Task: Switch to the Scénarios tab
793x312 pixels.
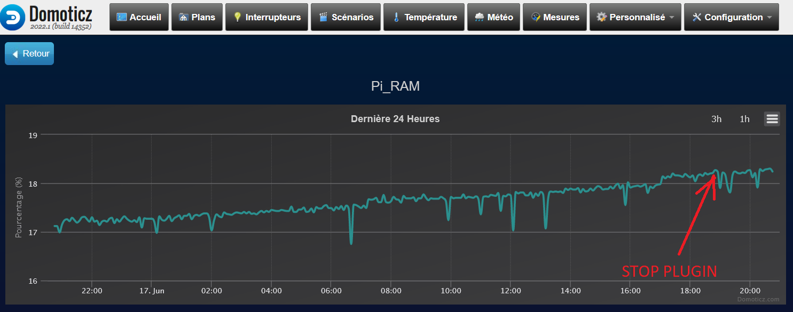Action: click(346, 17)
